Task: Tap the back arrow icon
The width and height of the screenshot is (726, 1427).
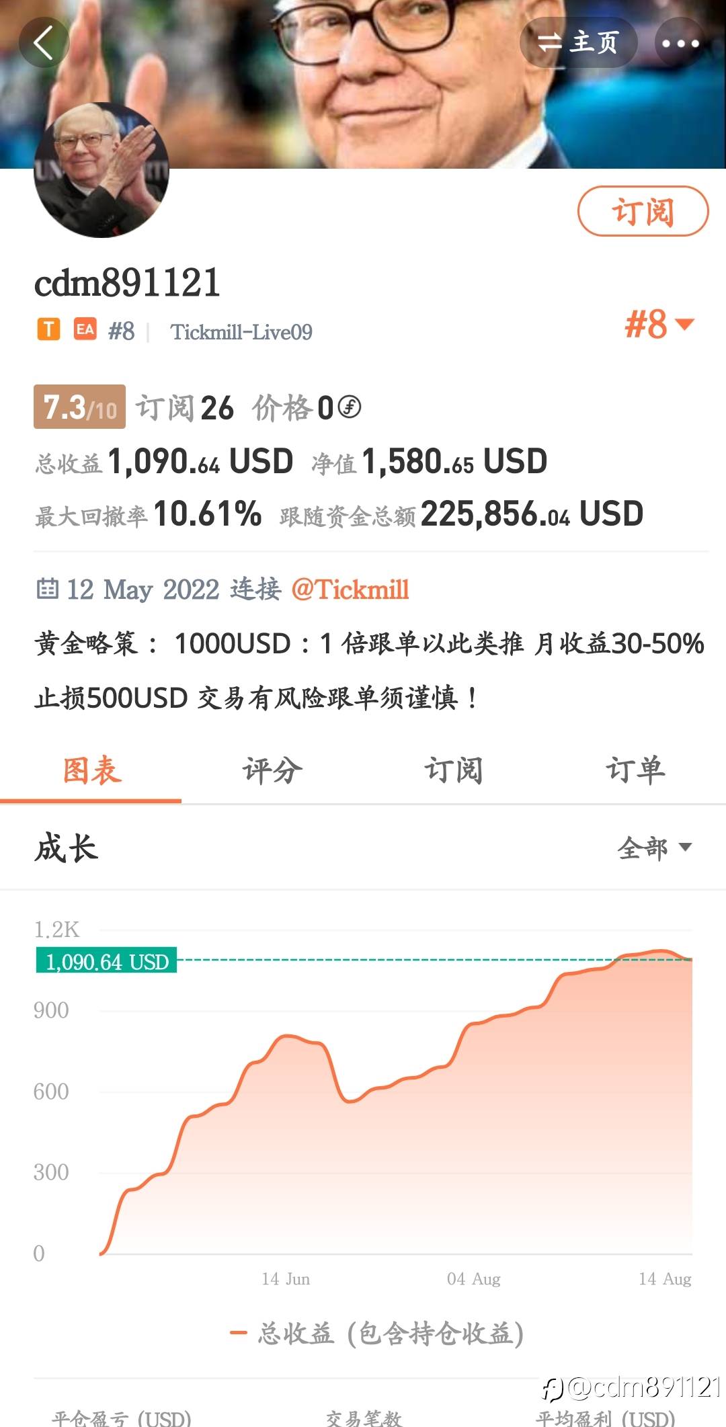Action: click(x=44, y=43)
